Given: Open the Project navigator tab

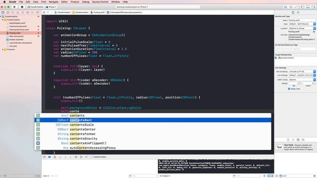Looking at the screenshot, I should tap(3, 12).
